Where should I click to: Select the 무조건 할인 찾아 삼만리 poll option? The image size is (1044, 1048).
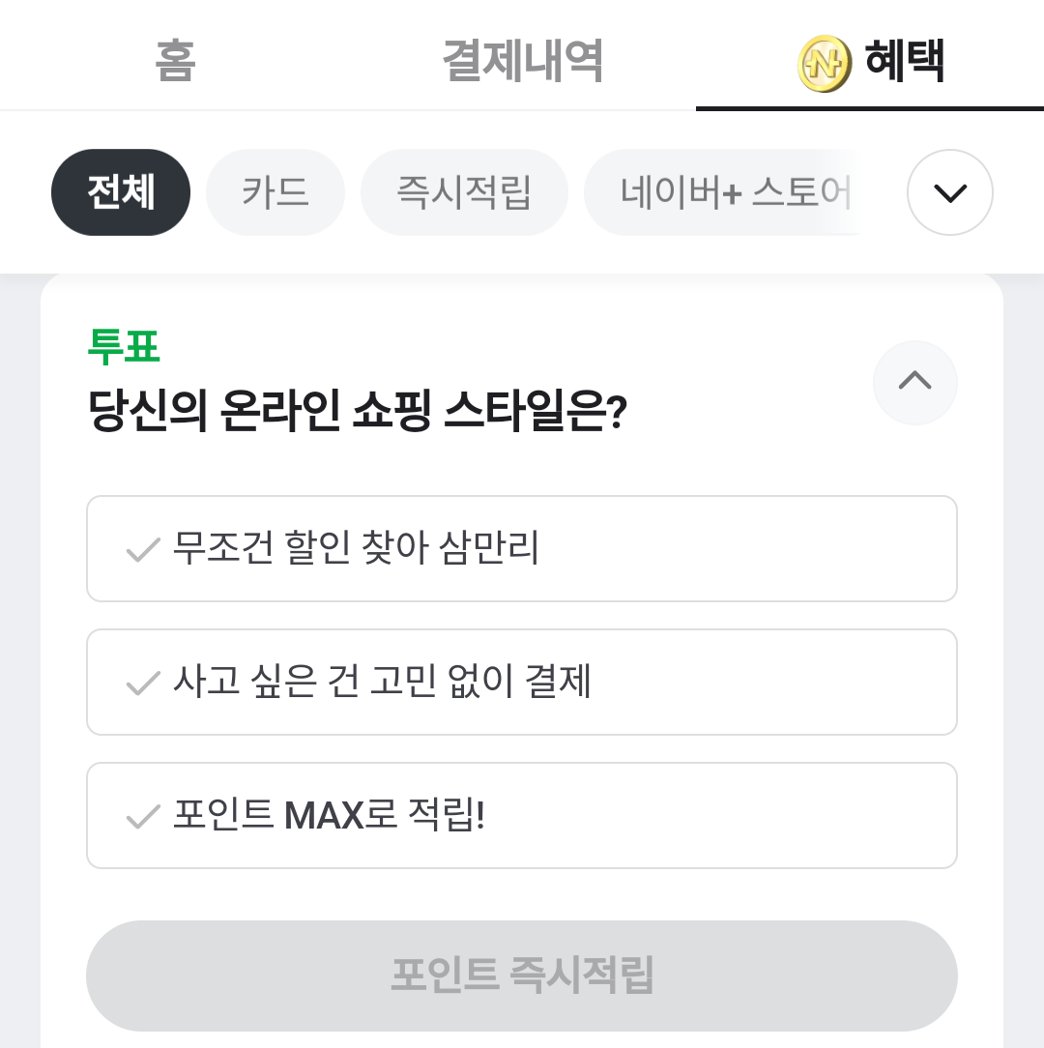pyautogui.click(x=522, y=549)
